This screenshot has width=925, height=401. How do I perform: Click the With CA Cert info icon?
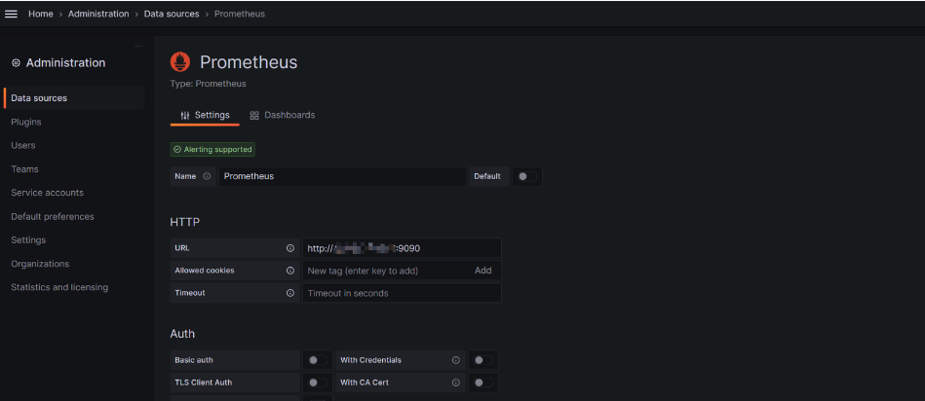455,383
